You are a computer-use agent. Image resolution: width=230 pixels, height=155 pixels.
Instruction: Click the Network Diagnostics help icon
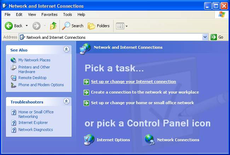tap(14, 130)
